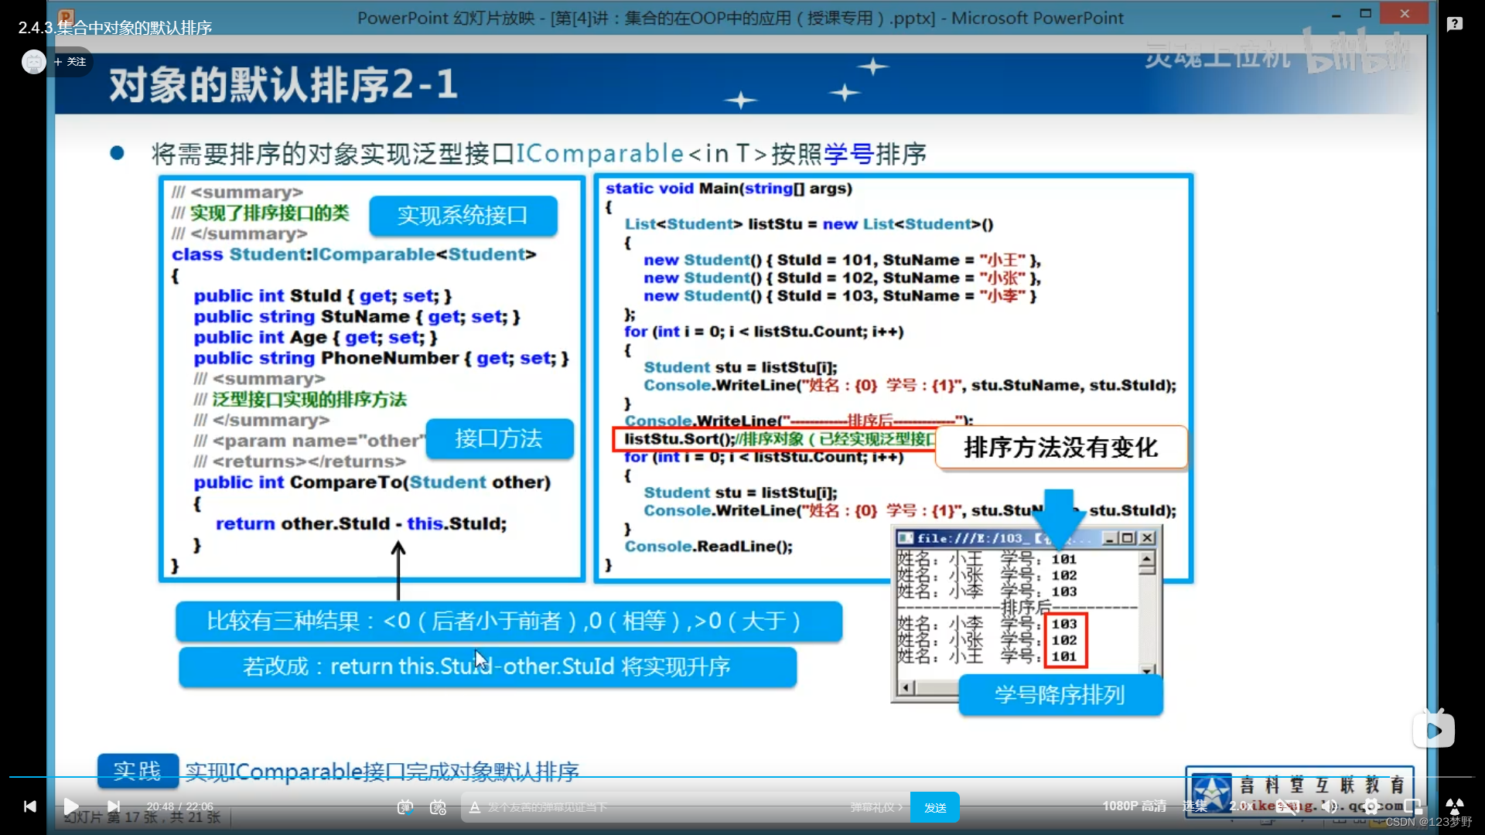This screenshot has height=835, width=1485.
Task: Toggle the danmaku display switch
Action: 405,807
